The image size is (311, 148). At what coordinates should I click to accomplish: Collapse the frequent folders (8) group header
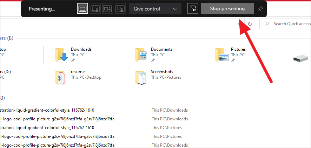[7, 38]
